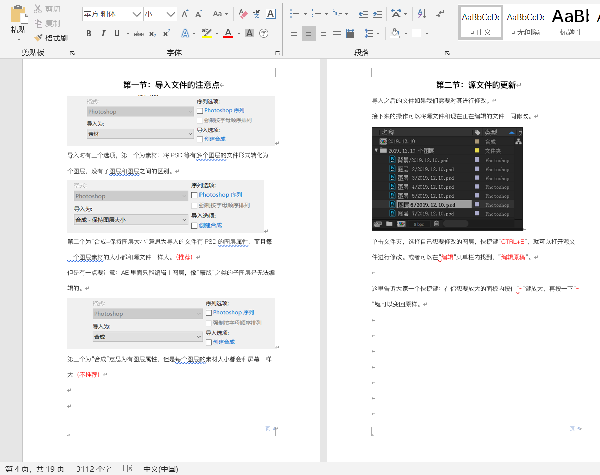
Task: Open the numbered list dropdown arrow
Action: click(x=327, y=14)
